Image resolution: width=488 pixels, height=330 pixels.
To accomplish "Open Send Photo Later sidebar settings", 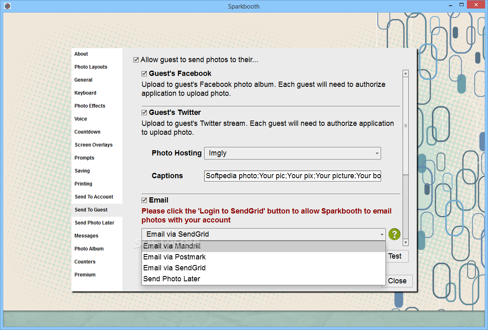I will pyautogui.click(x=97, y=223).
